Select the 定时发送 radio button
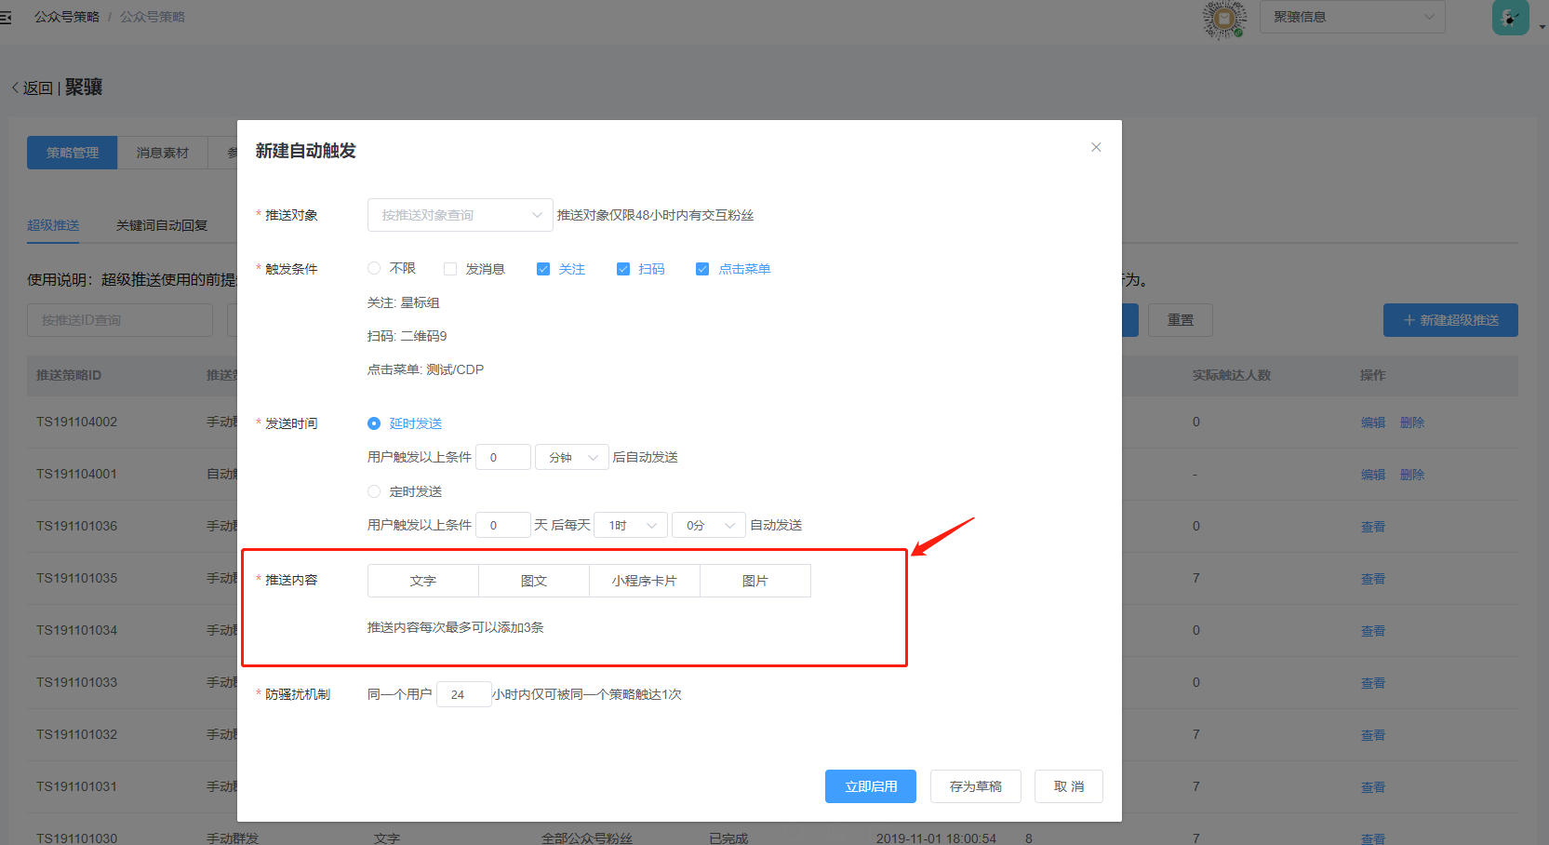Image resolution: width=1549 pixels, height=845 pixels. coord(374,491)
